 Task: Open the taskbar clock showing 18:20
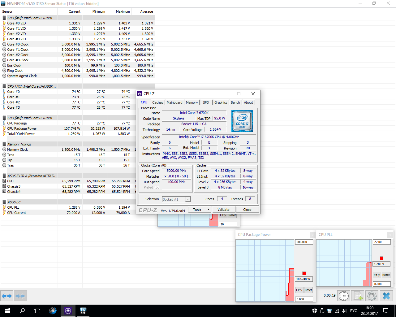369,311
